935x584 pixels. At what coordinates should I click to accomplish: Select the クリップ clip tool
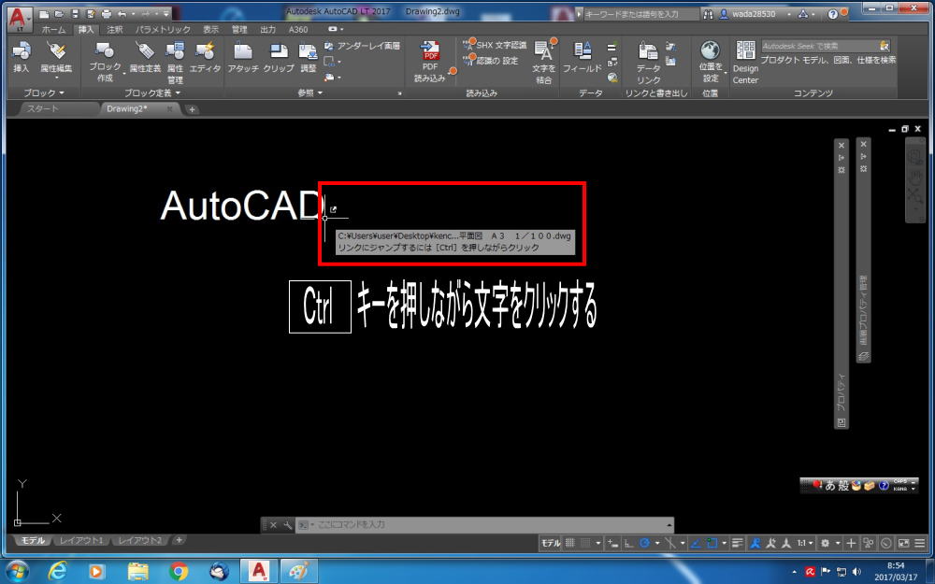click(279, 58)
